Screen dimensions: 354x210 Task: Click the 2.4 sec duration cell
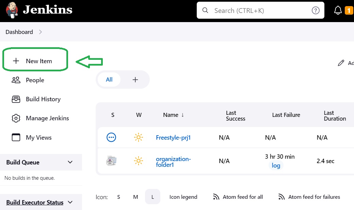tap(325, 161)
